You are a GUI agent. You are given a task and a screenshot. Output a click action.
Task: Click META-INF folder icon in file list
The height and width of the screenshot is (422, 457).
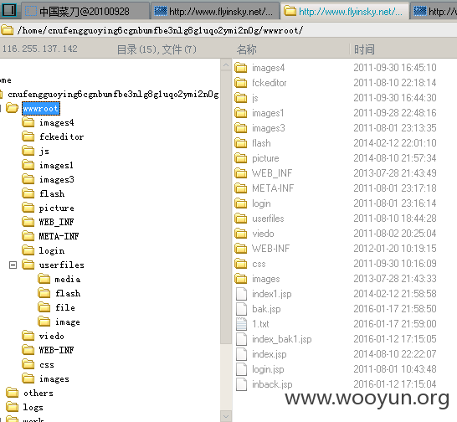[x=241, y=188]
